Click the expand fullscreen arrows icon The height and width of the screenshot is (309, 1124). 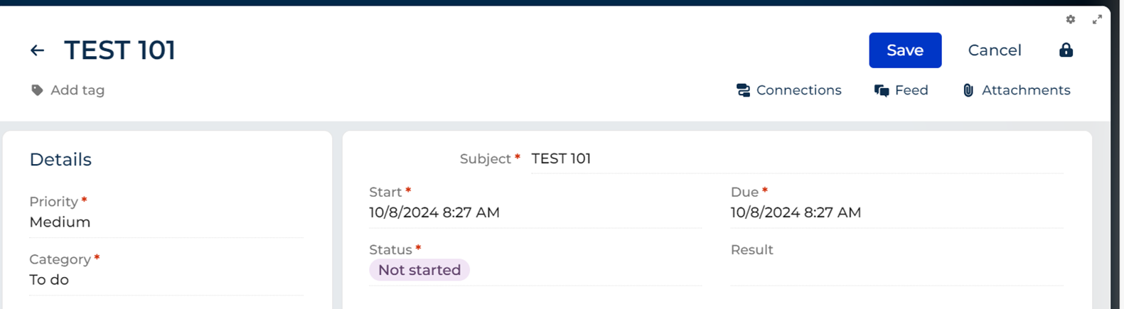(x=1097, y=19)
